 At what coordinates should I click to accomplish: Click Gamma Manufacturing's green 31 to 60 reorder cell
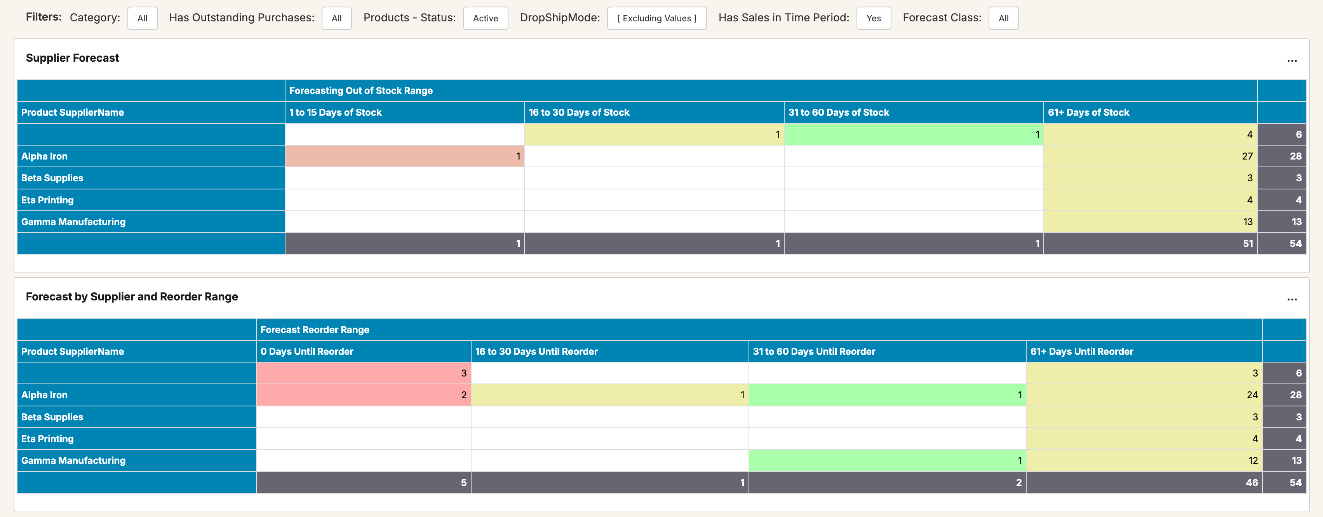[887, 461]
